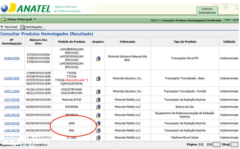Screen dimensions: 240x149
Task: Click the Homologados magnifier icon
Action: point(23,27)
